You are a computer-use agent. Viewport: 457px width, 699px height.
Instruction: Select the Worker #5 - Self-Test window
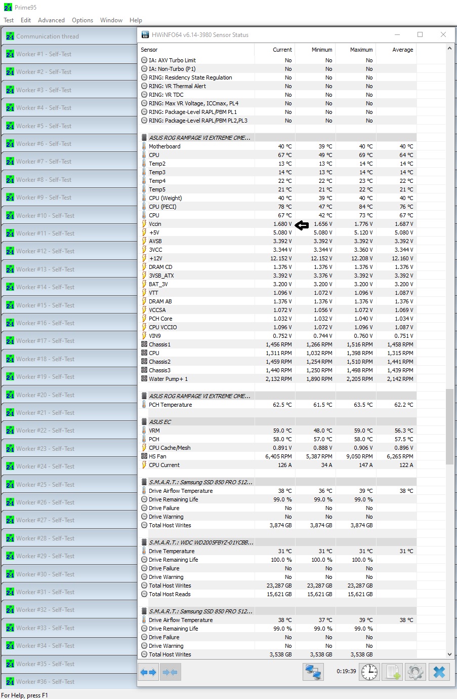point(69,126)
